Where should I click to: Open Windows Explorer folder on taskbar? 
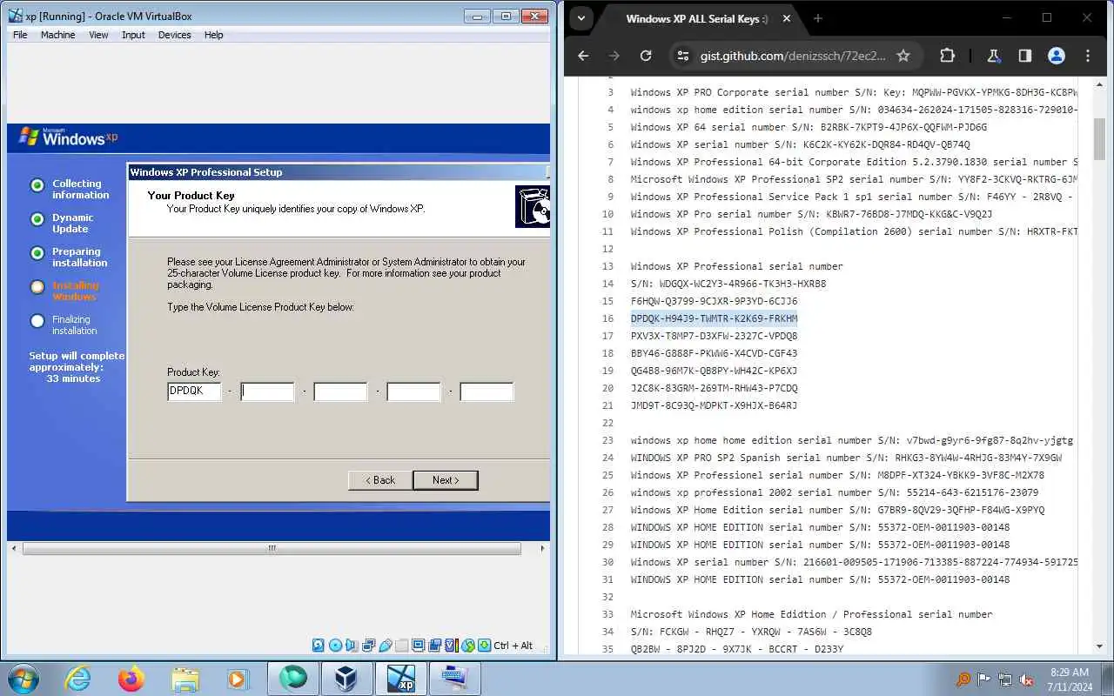(x=185, y=678)
